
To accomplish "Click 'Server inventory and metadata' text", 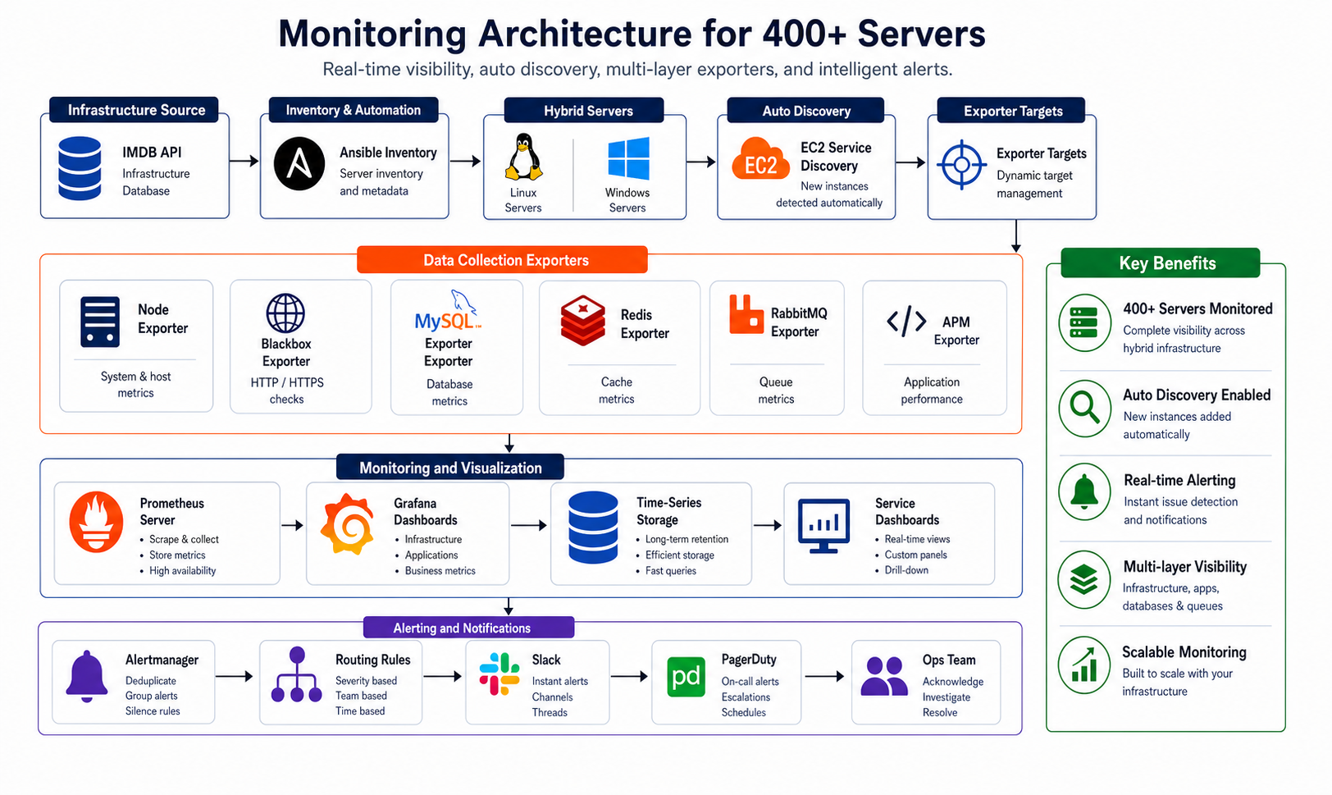I will (381, 182).
